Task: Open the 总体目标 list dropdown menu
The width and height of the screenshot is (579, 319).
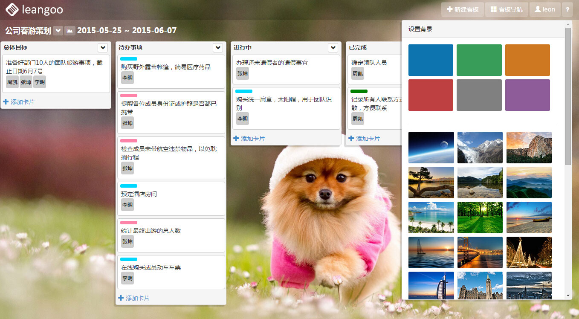Action: 103,48
